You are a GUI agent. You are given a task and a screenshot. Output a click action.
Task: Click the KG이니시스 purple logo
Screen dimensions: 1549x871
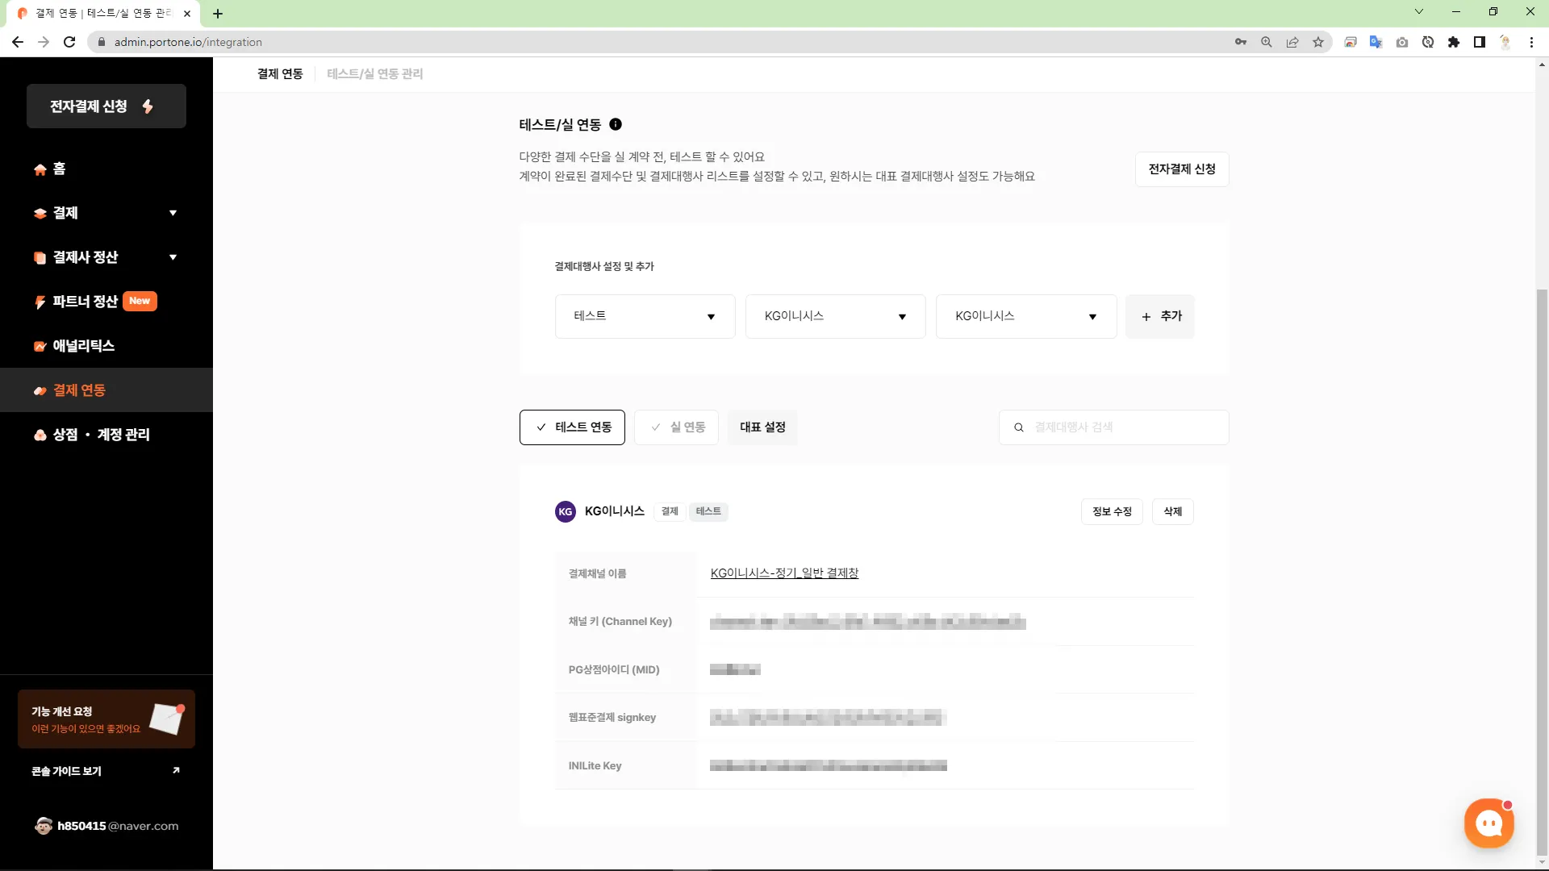tap(565, 511)
